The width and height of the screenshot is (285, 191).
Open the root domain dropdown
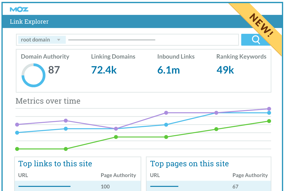tap(42, 40)
